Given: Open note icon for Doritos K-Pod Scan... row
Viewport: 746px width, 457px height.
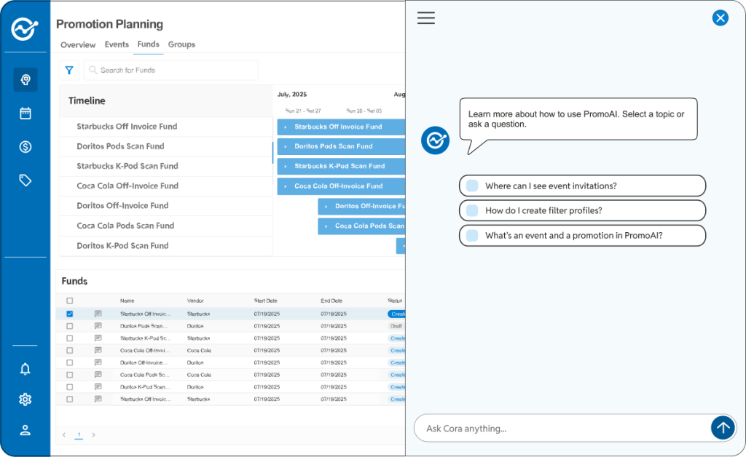Looking at the screenshot, I should (98, 386).
